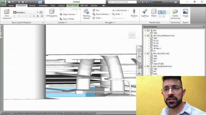
Task: Close the Saved Viewpoints panel
Action: click(203, 27)
